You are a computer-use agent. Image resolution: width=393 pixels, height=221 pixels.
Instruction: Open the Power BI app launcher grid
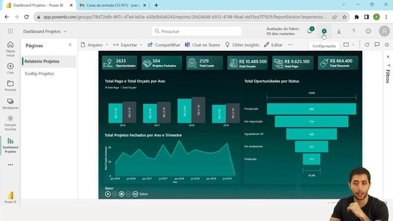coord(10,31)
